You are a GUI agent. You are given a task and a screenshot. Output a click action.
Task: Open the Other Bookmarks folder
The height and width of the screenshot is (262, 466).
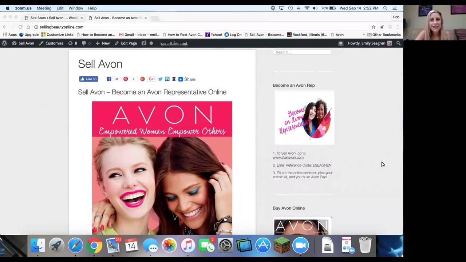pyautogui.click(x=384, y=35)
